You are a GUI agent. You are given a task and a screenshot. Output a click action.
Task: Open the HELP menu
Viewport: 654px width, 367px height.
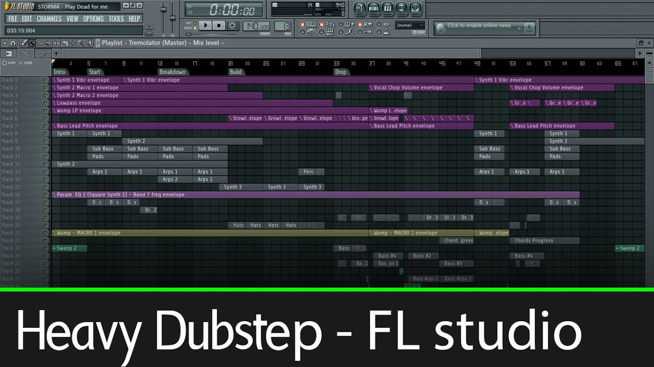pyautogui.click(x=134, y=19)
